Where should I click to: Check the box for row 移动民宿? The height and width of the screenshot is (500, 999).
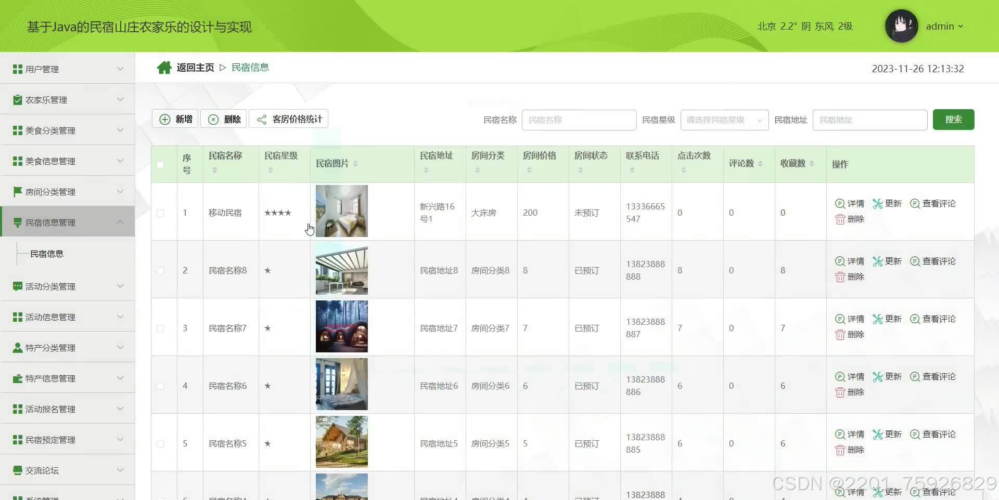pos(160,213)
